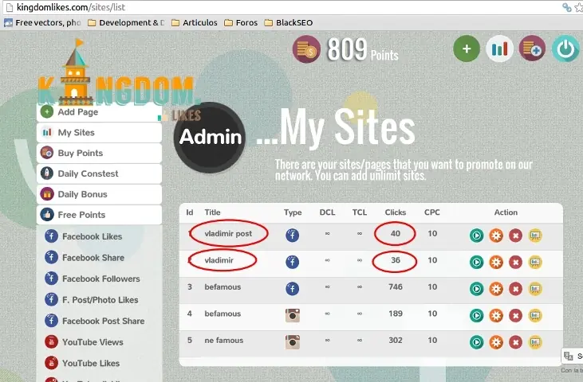Image resolution: width=583 pixels, height=382 pixels.
Task: Click Instagram type icon in befamous row 4
Action: pyautogui.click(x=292, y=315)
